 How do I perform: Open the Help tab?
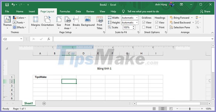[x=113, y=11]
